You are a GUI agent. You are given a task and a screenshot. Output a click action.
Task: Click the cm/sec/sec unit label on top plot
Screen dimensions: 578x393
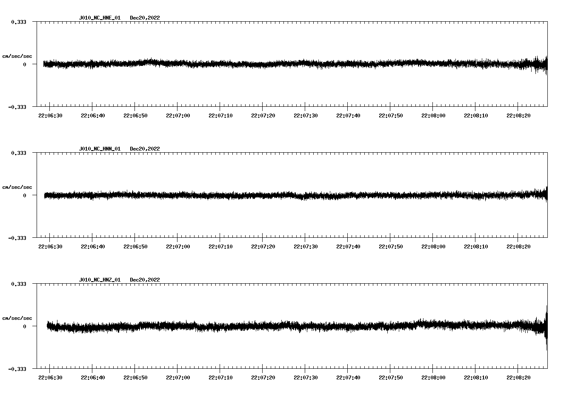(17, 56)
